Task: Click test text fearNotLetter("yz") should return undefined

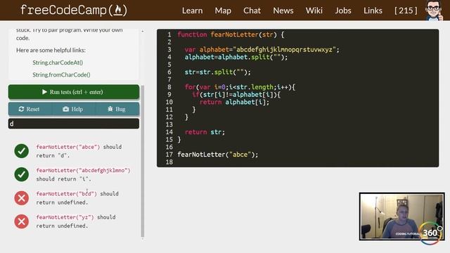Action: tap(76, 221)
